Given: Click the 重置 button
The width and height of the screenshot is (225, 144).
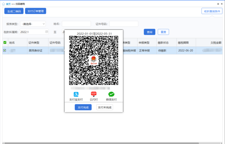Looking at the screenshot, I should (x=163, y=32).
